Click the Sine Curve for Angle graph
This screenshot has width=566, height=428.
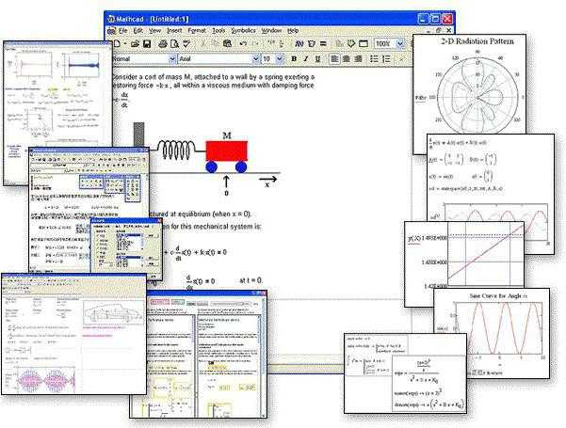click(x=499, y=327)
